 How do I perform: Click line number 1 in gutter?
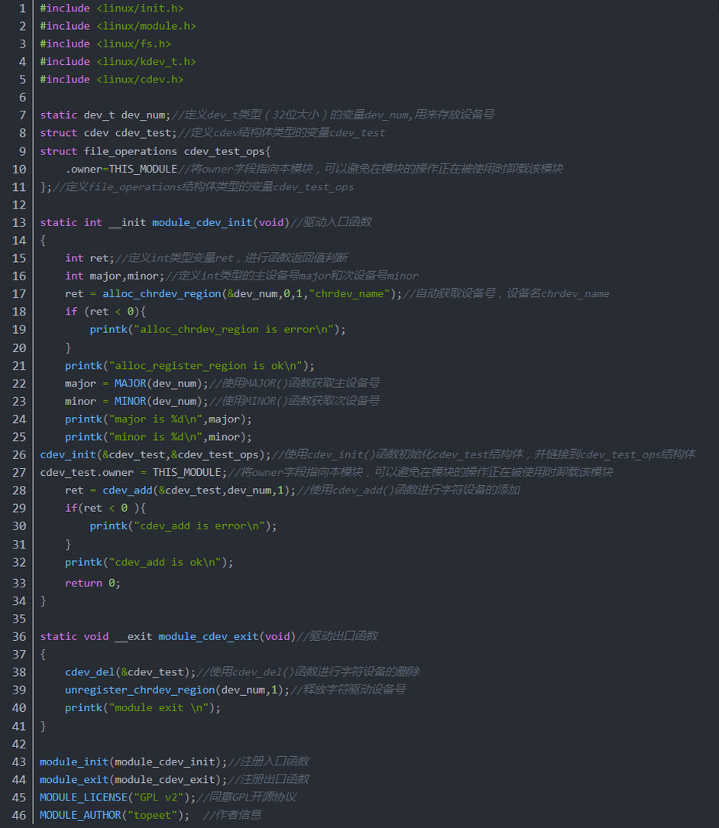tap(22, 8)
